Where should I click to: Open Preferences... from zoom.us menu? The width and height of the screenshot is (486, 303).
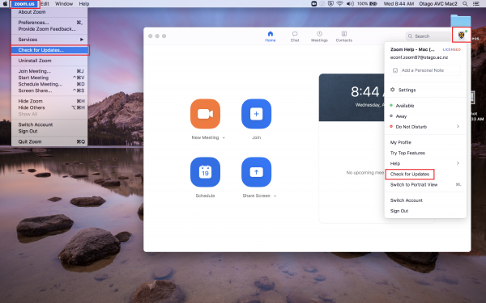pos(49,23)
